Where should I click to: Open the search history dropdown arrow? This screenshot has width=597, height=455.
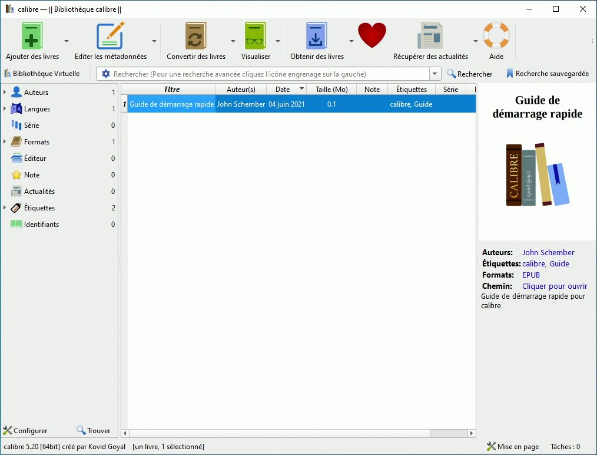(435, 74)
